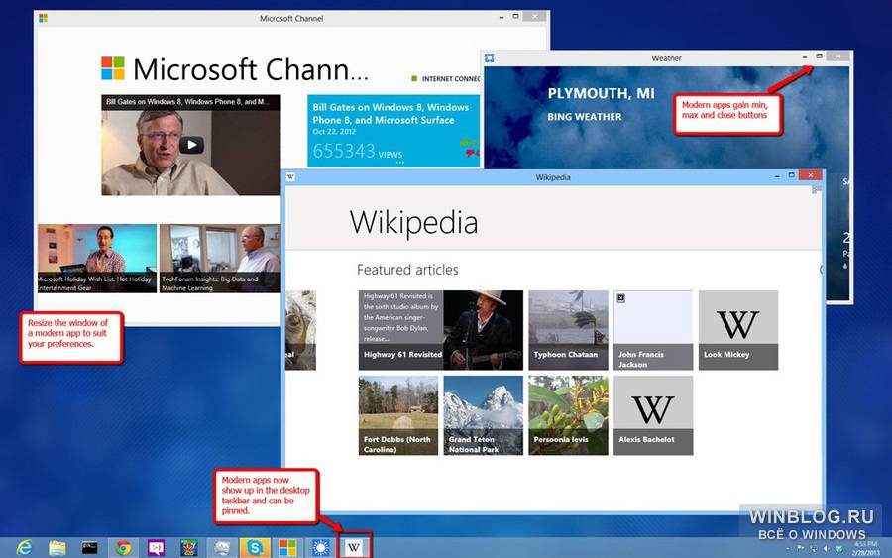This screenshot has height=558, width=892.
Task: Open Command Prompt taskbar icon
Action: 90,548
